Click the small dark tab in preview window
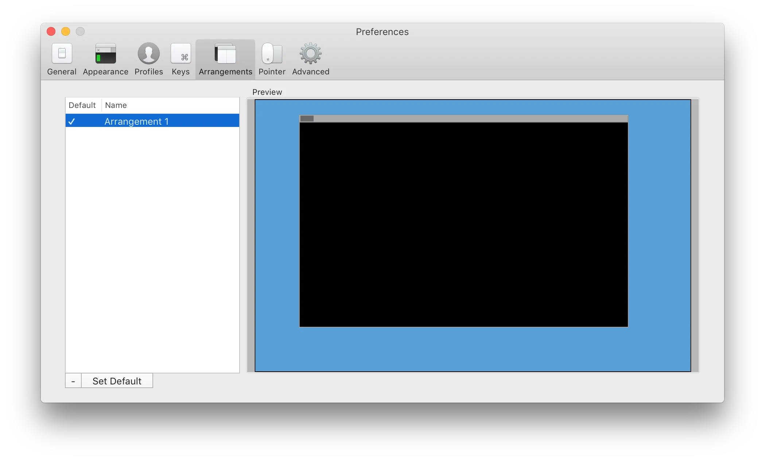765x461 pixels. (x=307, y=119)
